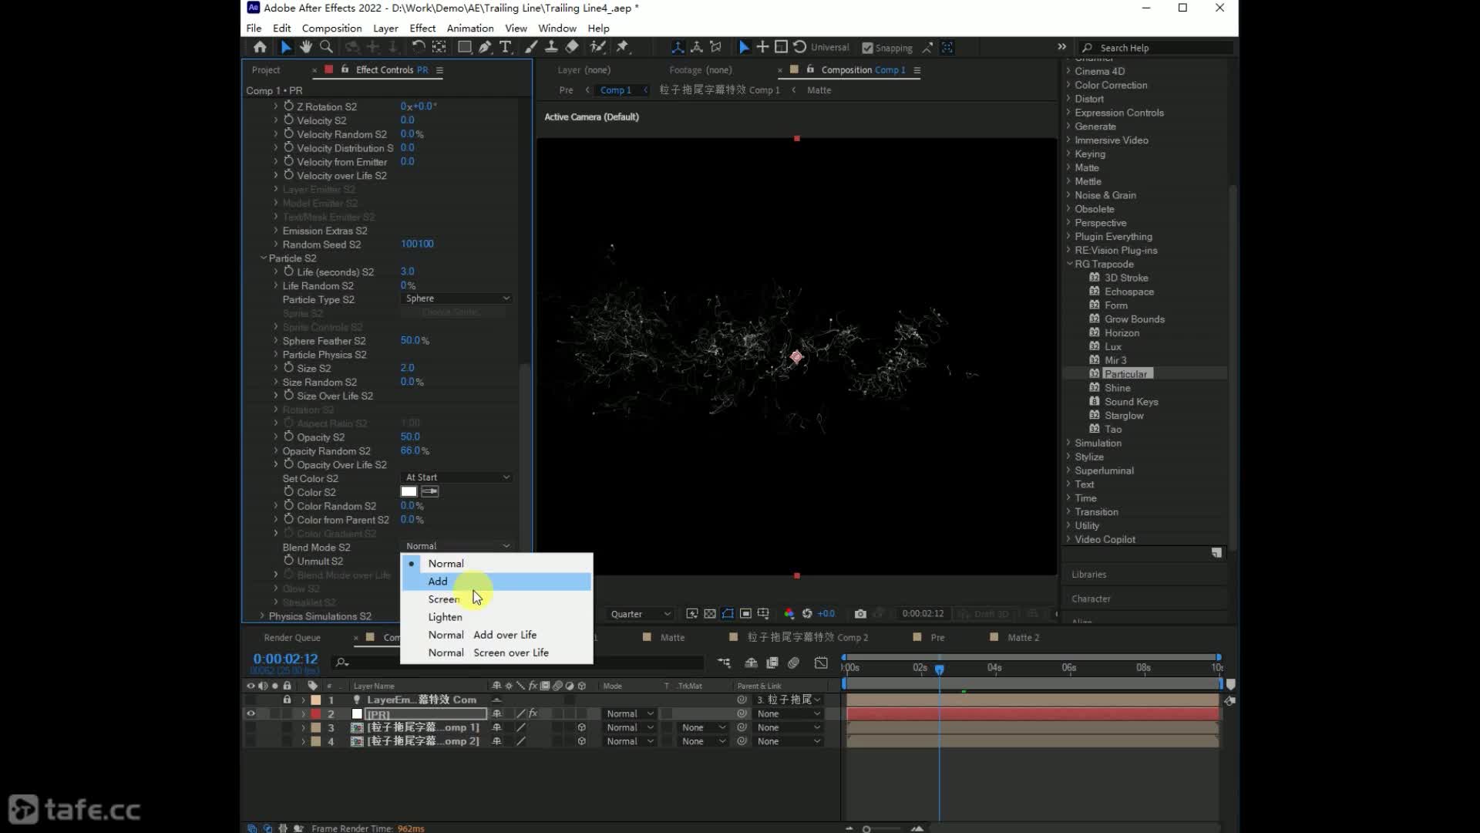
Task: Open the viewer resolution dropdown showing Quarter
Action: coord(639,614)
